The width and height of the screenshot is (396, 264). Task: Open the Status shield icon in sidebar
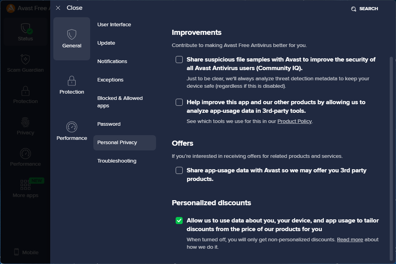tap(26, 28)
